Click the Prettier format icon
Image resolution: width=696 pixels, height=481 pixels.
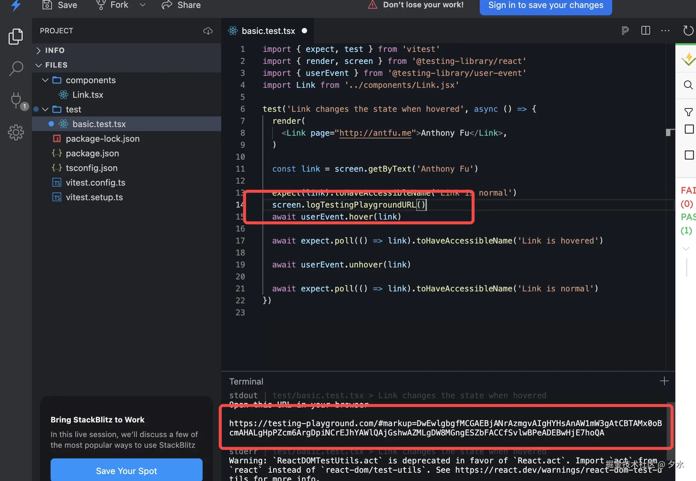pos(625,31)
